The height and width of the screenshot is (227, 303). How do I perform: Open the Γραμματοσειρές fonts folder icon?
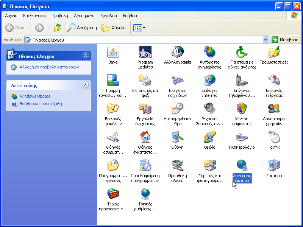274,52
